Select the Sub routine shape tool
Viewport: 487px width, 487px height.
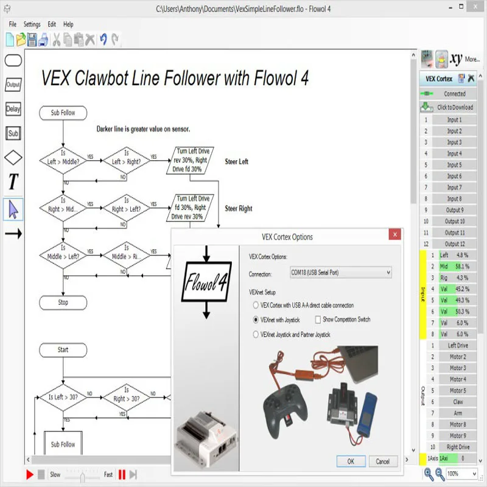coord(13,133)
